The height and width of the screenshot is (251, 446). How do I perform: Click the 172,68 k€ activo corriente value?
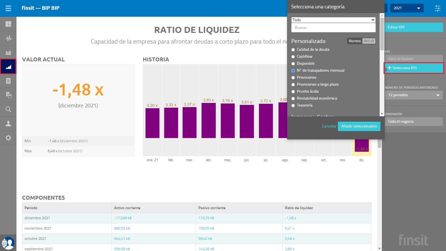pos(123,218)
